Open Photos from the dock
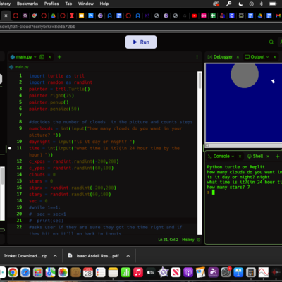Screen dimensions: 282x282 pos(63,273)
